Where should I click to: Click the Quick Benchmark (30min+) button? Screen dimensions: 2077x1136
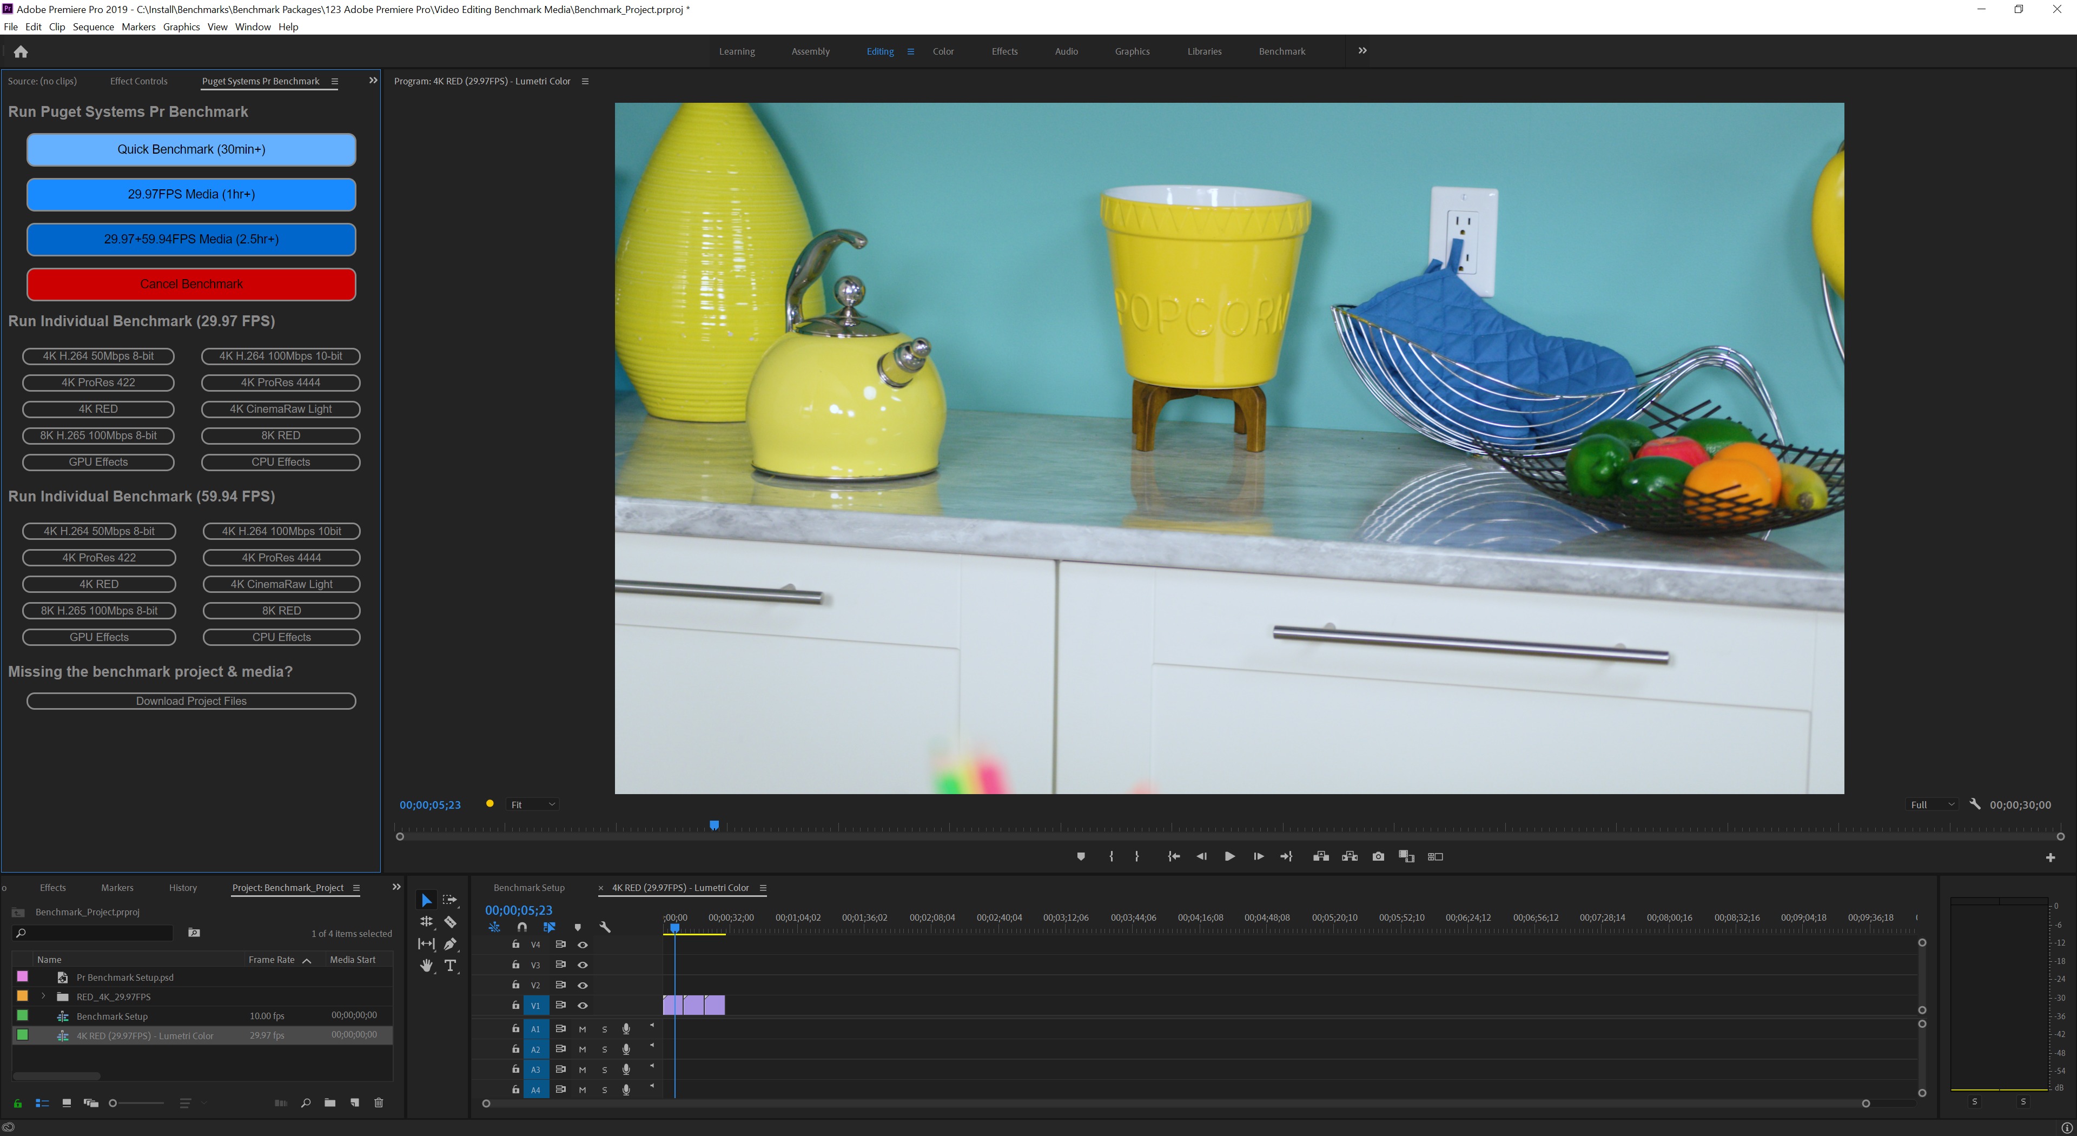point(191,149)
